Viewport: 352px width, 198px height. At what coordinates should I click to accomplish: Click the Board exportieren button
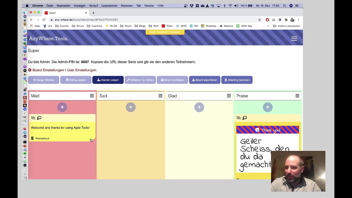click(x=204, y=80)
